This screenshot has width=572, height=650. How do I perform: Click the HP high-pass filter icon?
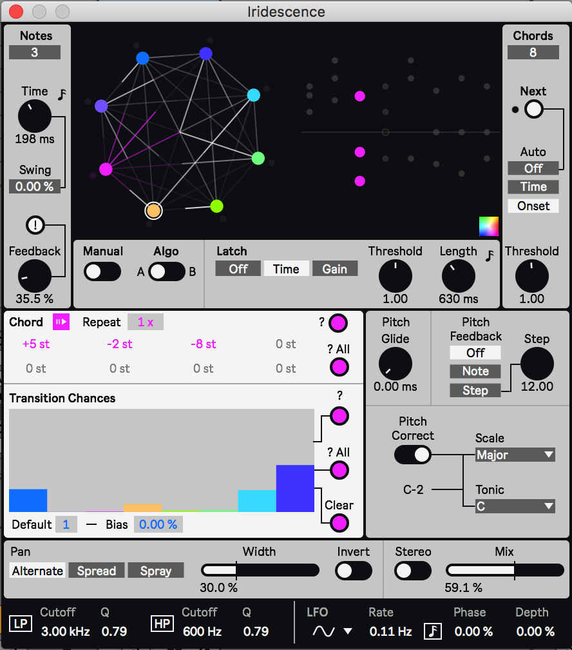click(x=160, y=624)
